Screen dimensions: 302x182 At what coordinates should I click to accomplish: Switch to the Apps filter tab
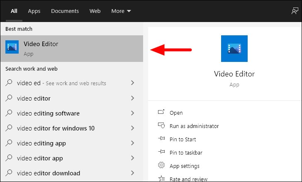tap(34, 11)
